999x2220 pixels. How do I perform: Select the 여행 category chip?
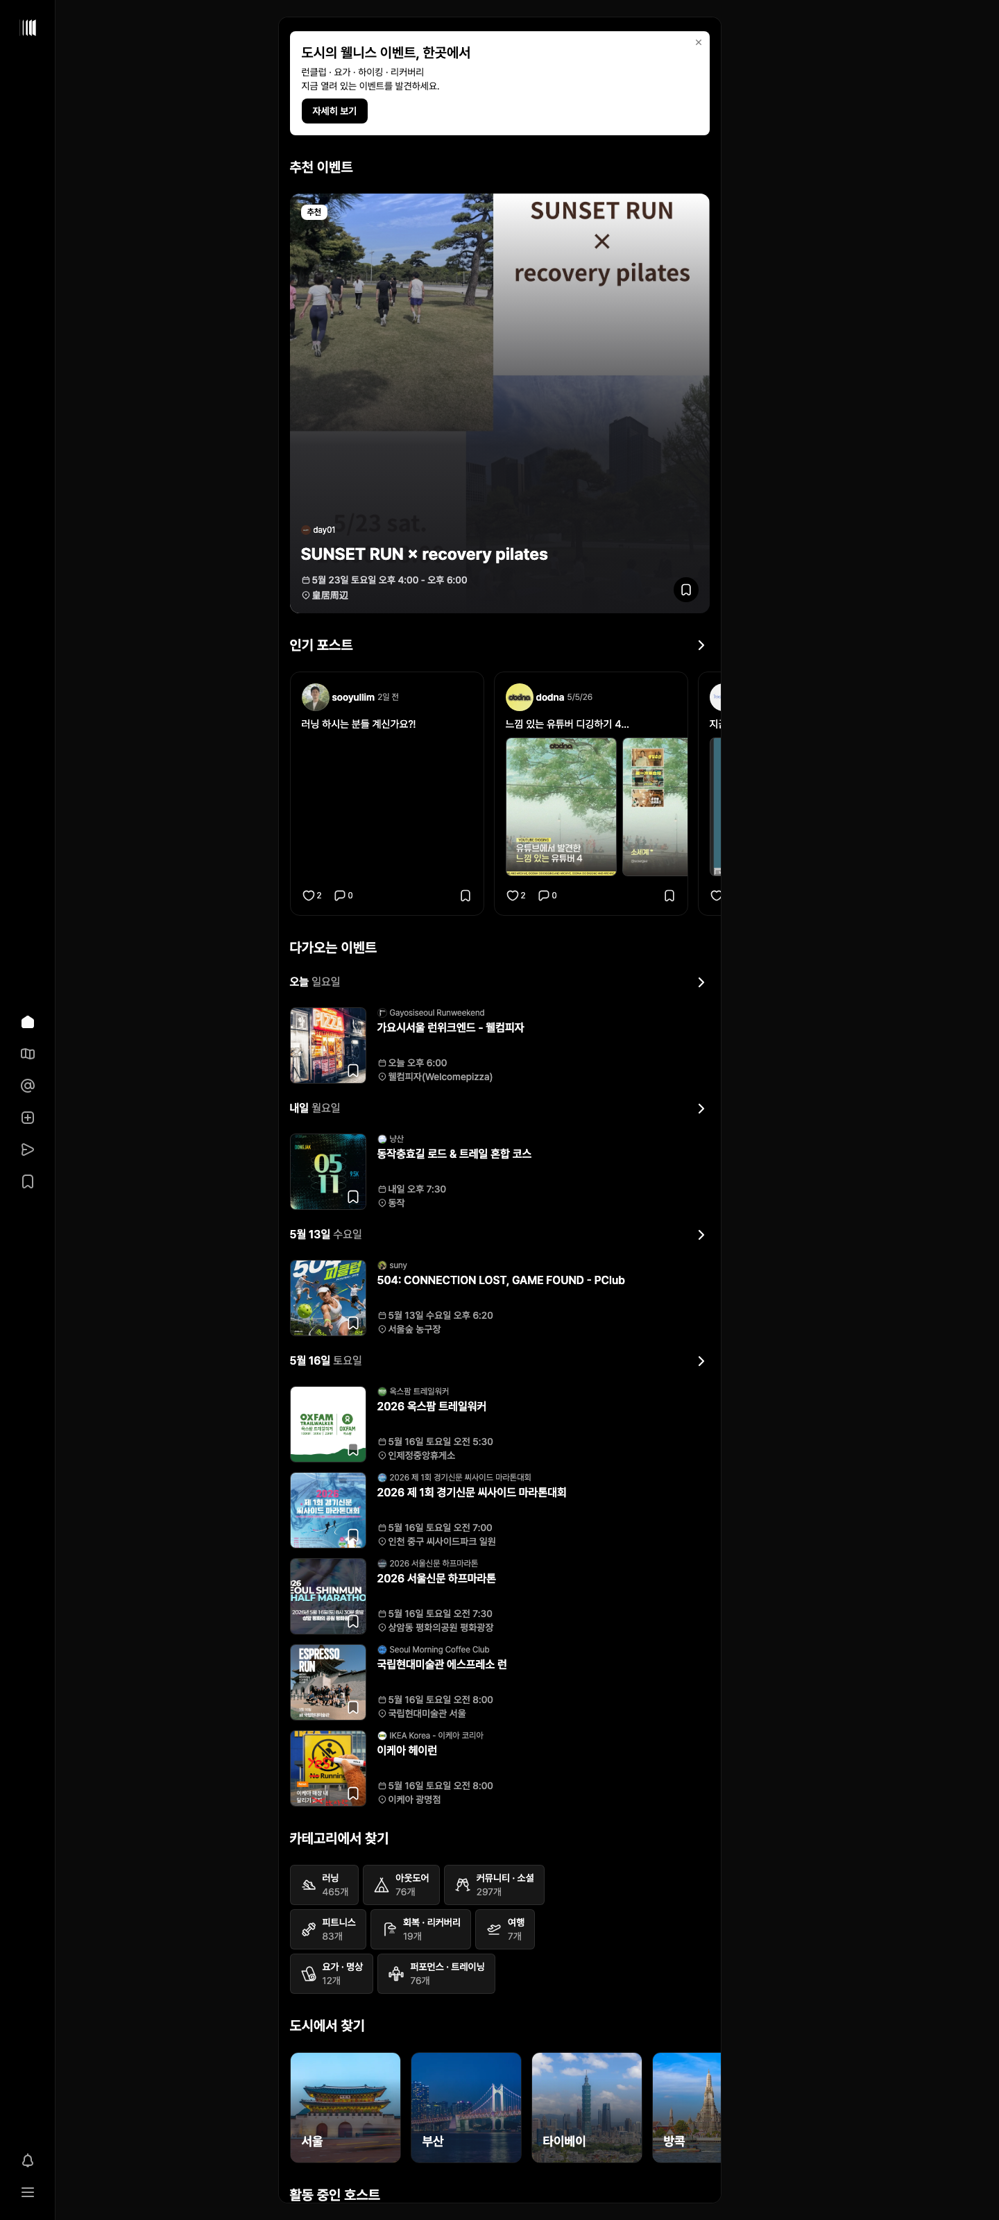click(505, 1929)
